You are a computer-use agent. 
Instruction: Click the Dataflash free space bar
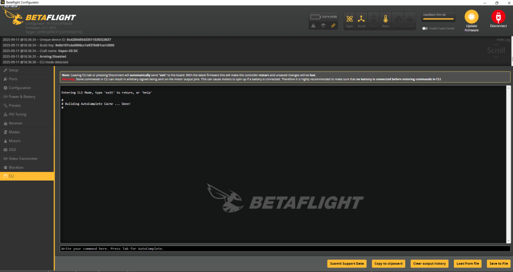(438, 19)
